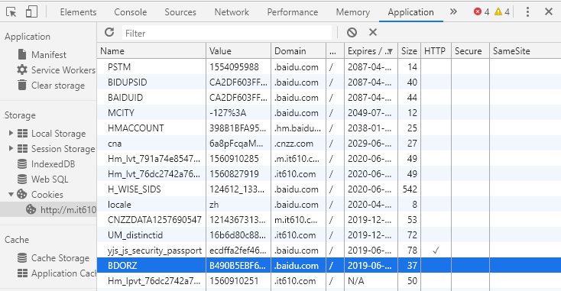
Task: Expand the Session Storage tree node
Action: [11, 148]
